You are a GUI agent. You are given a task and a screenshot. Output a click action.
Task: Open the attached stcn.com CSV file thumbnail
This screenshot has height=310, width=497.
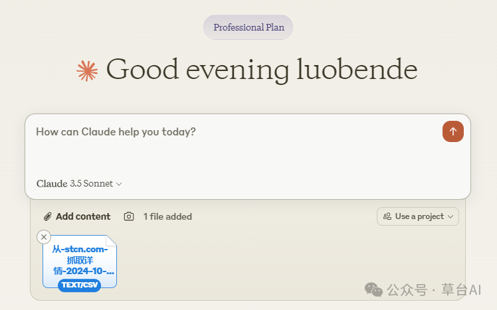[80, 262]
